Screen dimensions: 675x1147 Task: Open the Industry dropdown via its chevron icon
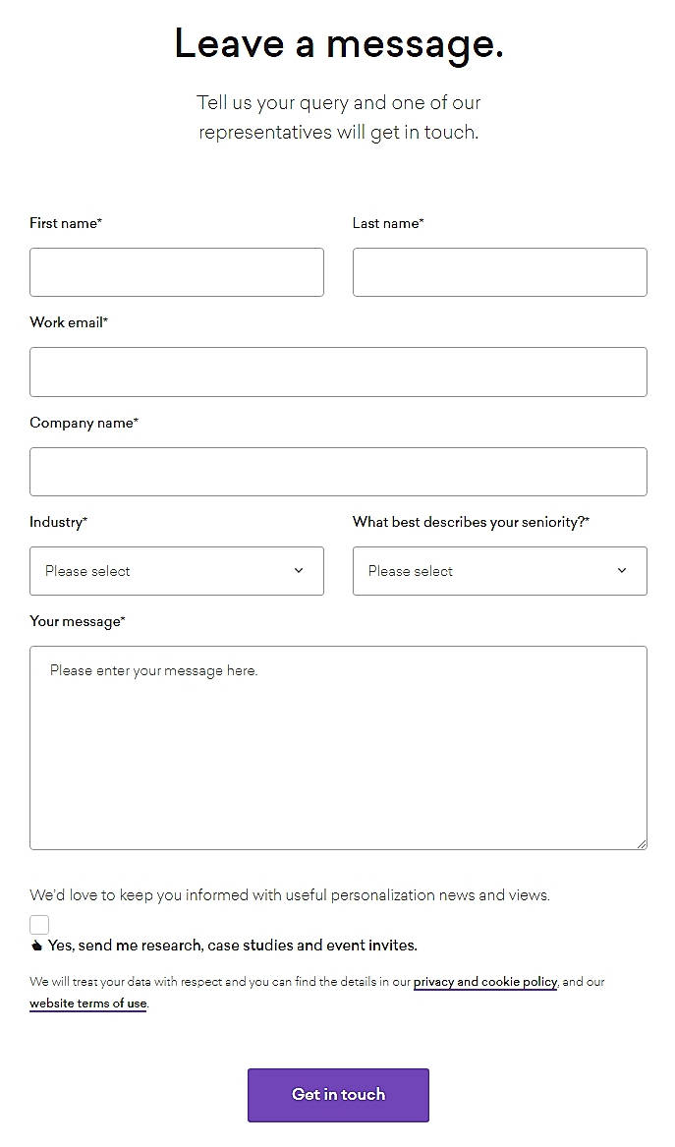(x=298, y=570)
